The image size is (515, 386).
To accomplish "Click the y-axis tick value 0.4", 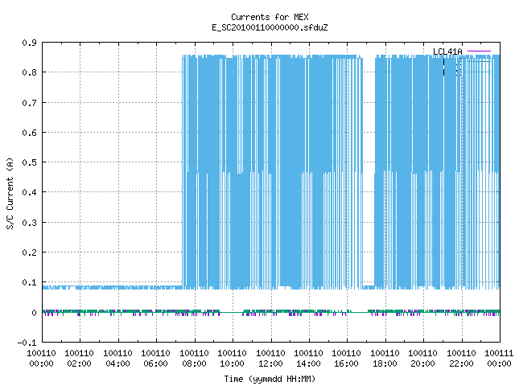I will 29,192.
